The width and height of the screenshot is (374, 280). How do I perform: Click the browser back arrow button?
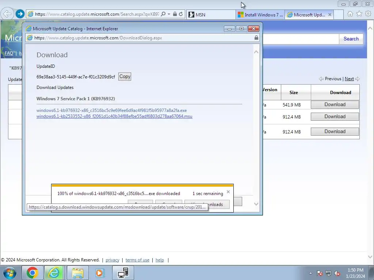click(7, 14)
